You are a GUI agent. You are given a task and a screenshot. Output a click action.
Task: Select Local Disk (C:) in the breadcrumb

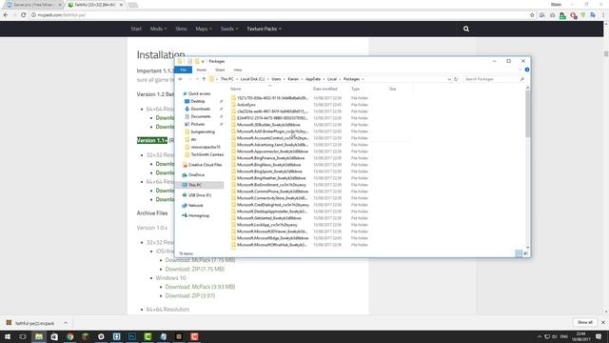(x=252, y=79)
